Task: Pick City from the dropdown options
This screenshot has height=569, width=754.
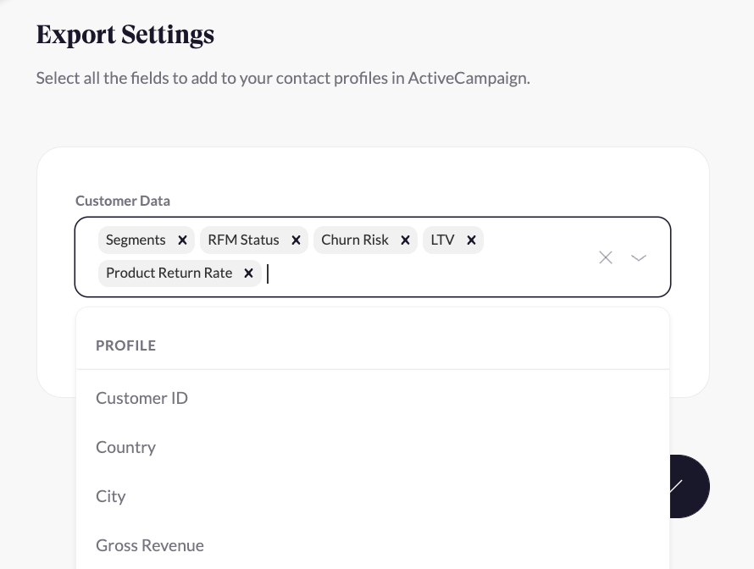Action: coord(111,496)
